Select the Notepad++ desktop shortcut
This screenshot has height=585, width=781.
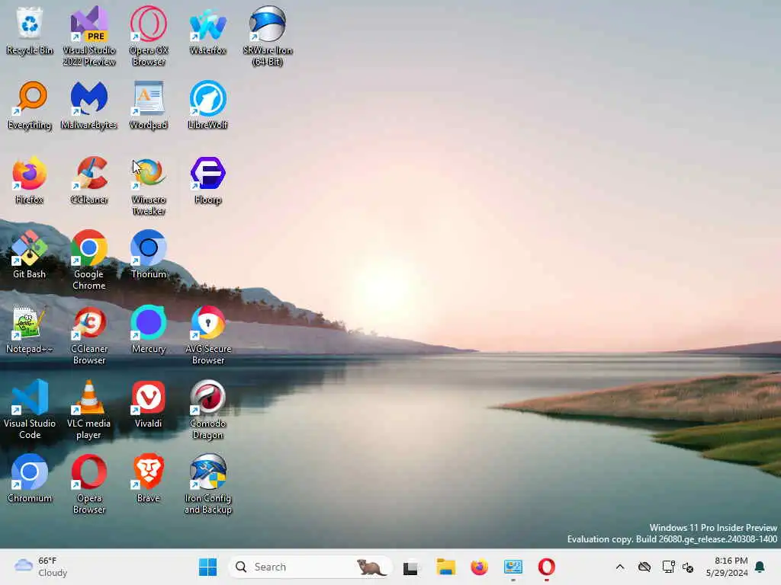pos(30,329)
